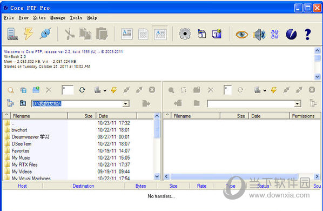
Task: Open the Tools menu
Action: pyautogui.click(x=76, y=18)
